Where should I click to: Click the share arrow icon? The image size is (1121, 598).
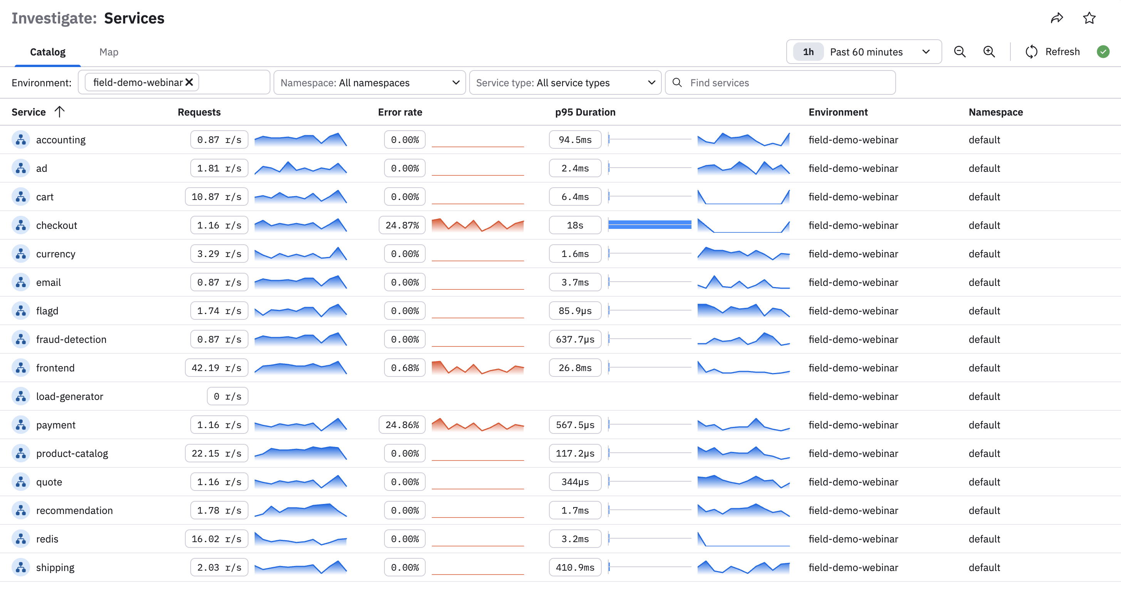pos(1057,18)
